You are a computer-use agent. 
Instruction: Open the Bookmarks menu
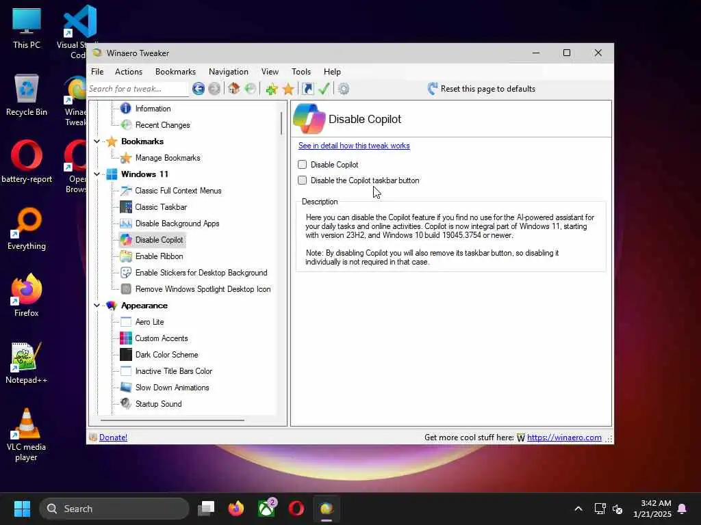(175, 71)
